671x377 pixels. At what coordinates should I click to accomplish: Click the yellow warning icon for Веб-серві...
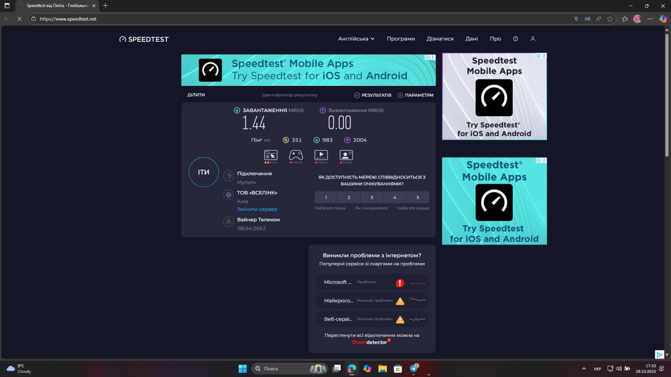400,319
